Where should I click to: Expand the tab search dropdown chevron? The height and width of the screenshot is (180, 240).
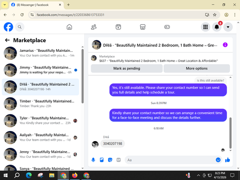5,5
